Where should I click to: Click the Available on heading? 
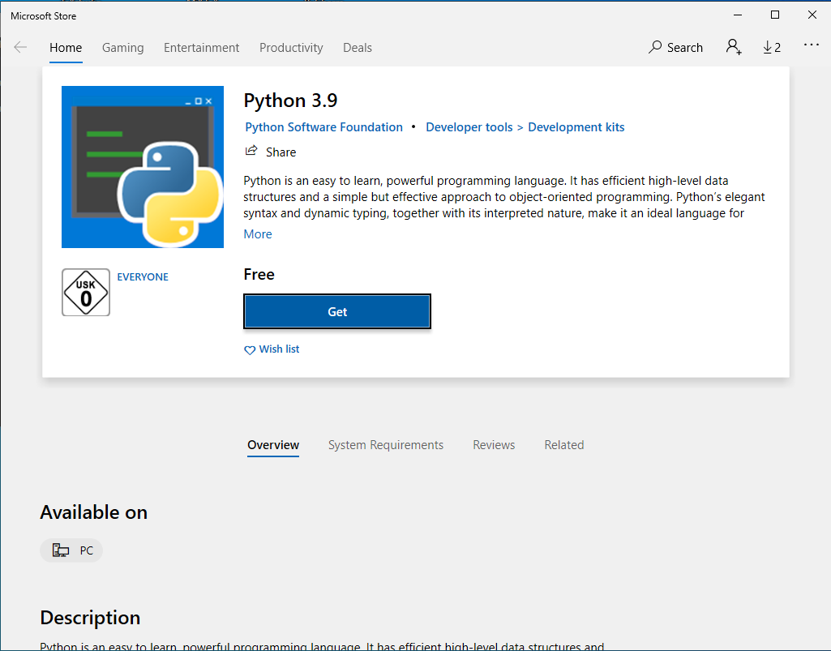94,512
